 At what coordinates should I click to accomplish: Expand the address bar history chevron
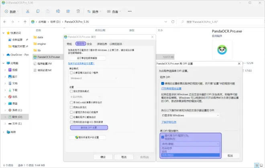coord(166,22)
